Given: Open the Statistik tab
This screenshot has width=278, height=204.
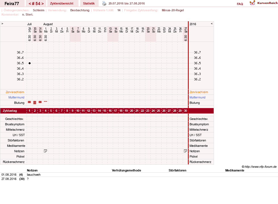Looking at the screenshot, I should pos(89,4).
